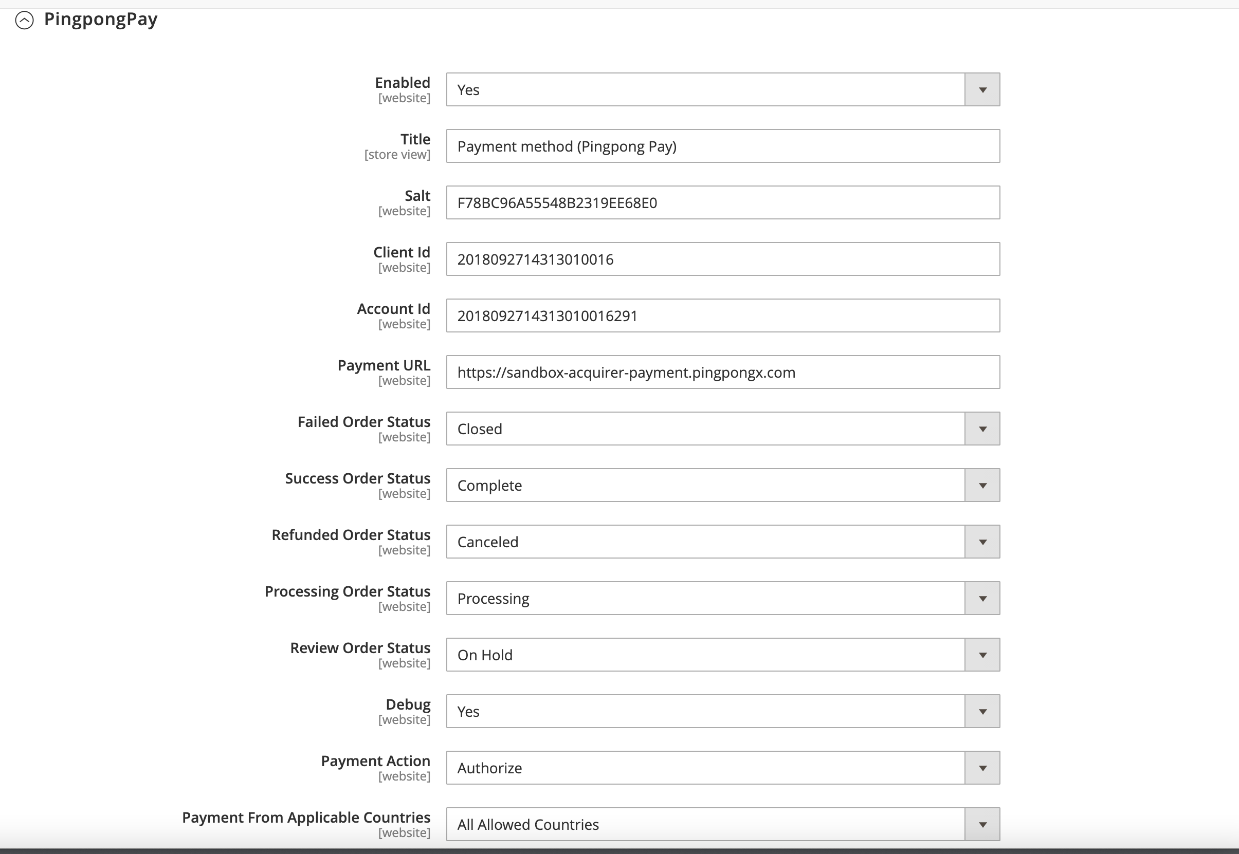Click the PingpongPay section heading
The image size is (1239, 854).
[x=101, y=19]
